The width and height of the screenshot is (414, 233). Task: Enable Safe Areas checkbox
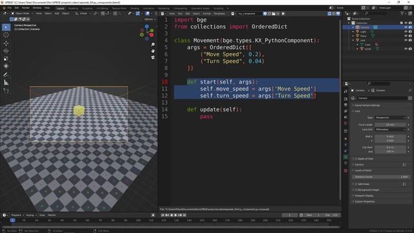coord(356,184)
